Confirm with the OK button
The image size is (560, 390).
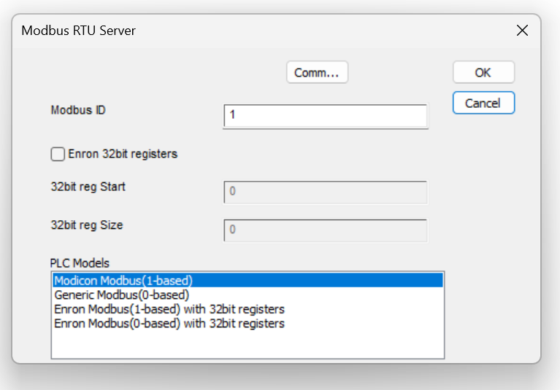point(483,72)
